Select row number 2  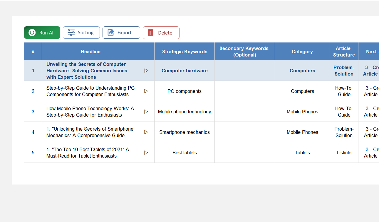33,91
